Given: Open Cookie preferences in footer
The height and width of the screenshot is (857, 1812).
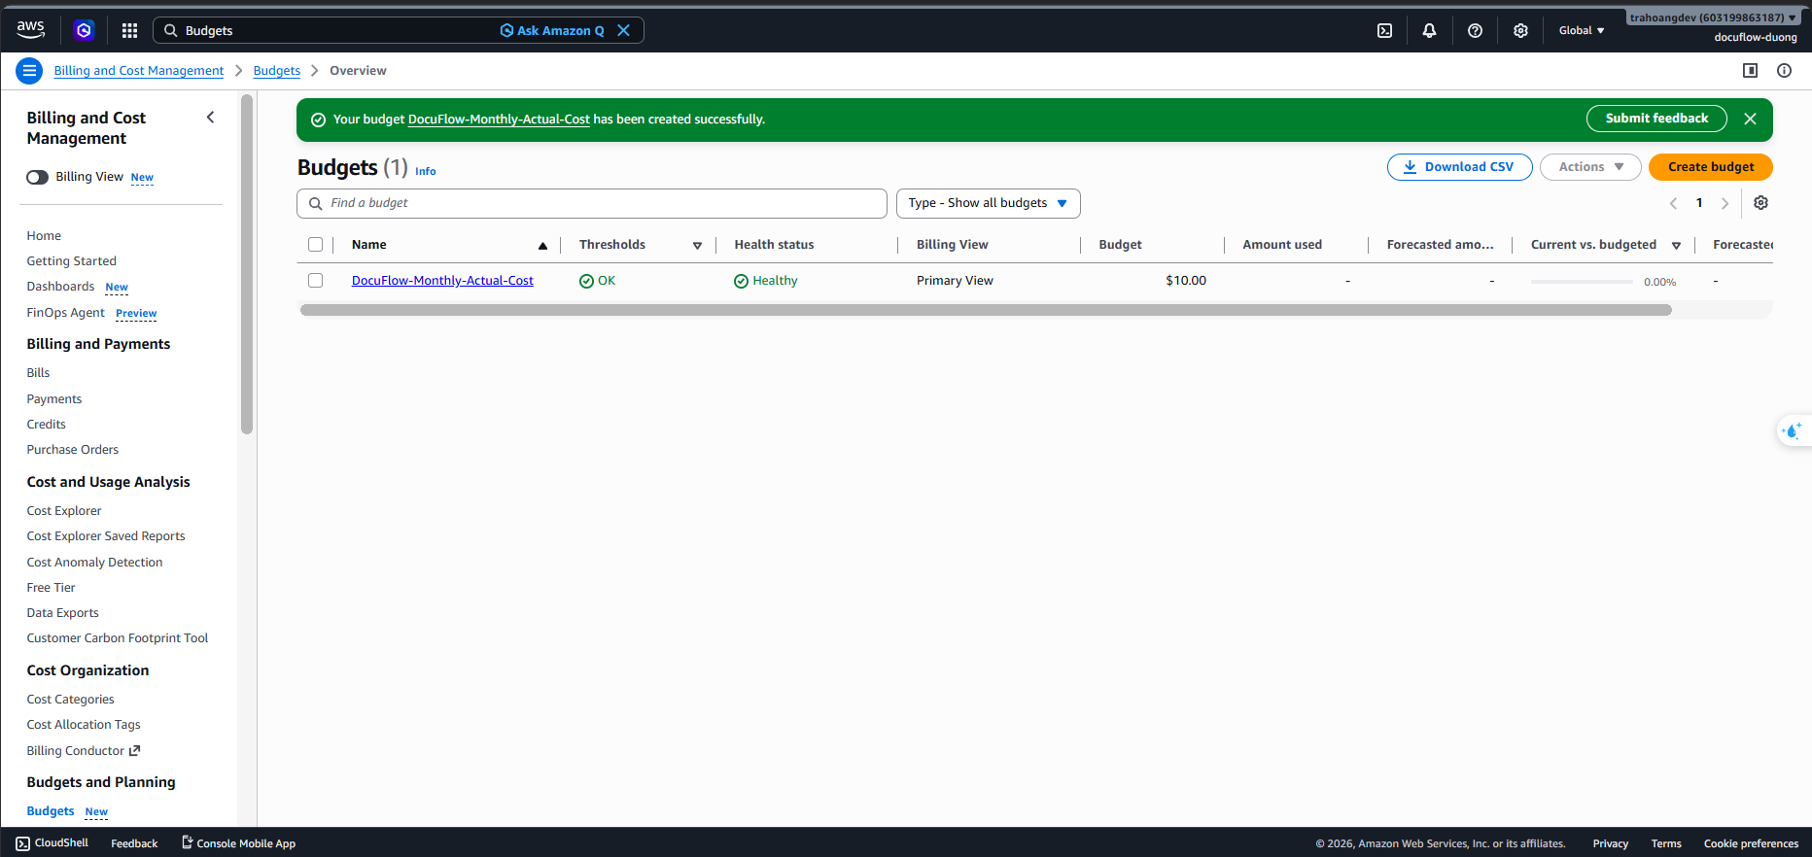Looking at the screenshot, I should (1751, 843).
